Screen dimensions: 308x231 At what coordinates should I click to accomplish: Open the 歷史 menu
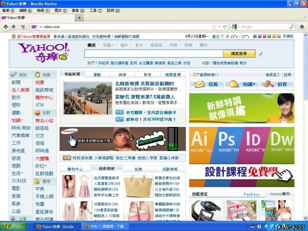coord(61,11)
